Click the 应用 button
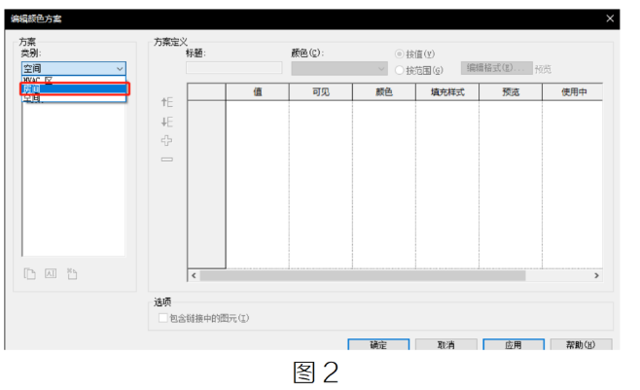This screenshot has height=390, width=640. (514, 344)
